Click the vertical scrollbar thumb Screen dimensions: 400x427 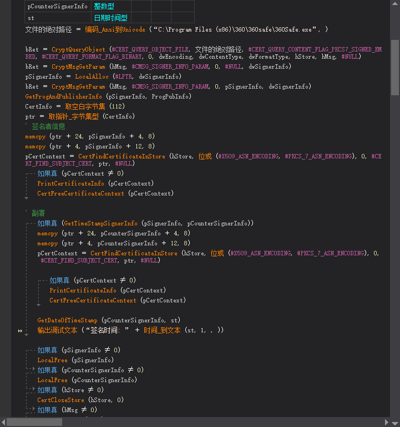(x=395, y=68)
